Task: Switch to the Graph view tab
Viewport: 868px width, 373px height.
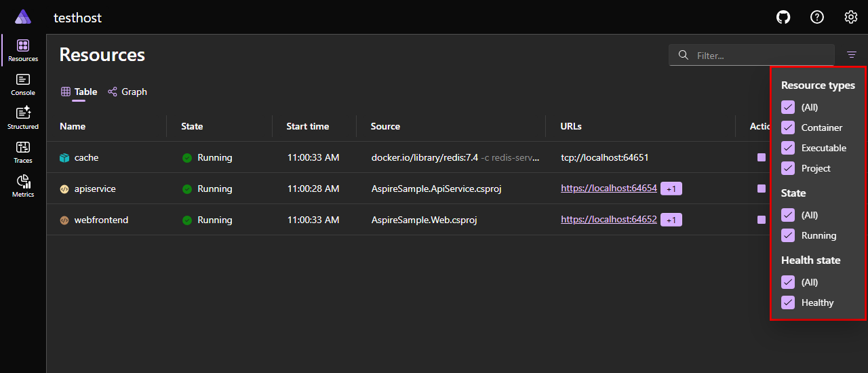Action: [x=127, y=92]
